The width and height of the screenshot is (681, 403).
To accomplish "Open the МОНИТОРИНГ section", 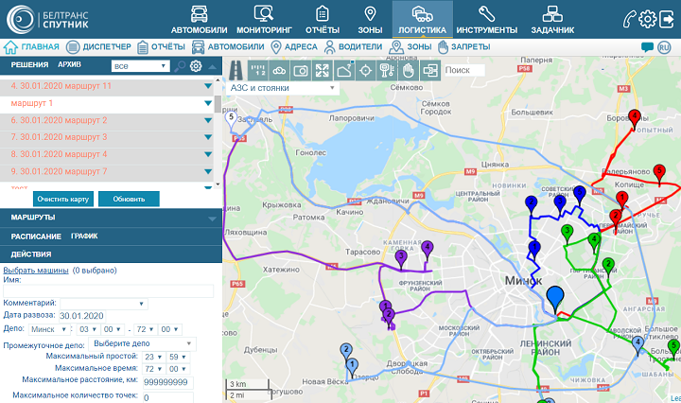I will tap(264, 20).
